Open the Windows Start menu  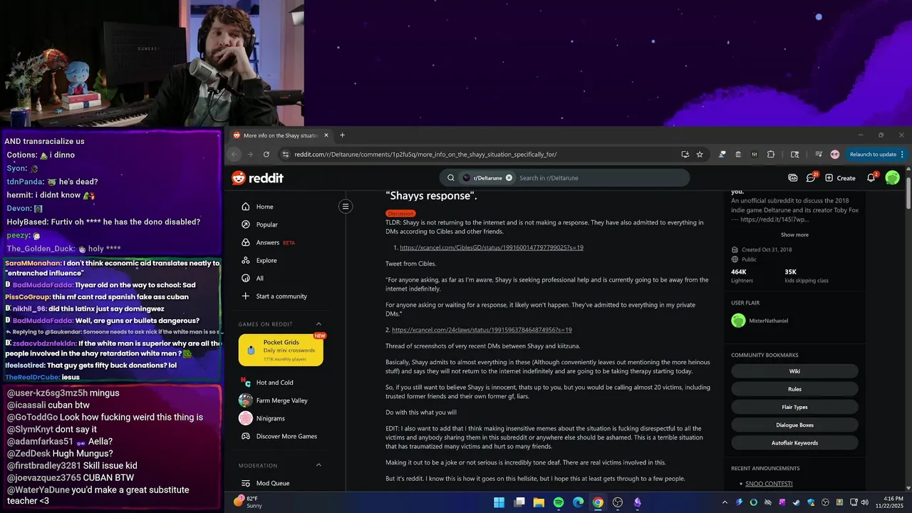click(x=499, y=502)
